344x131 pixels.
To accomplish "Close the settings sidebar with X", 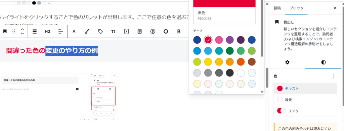I will tap(335, 8).
